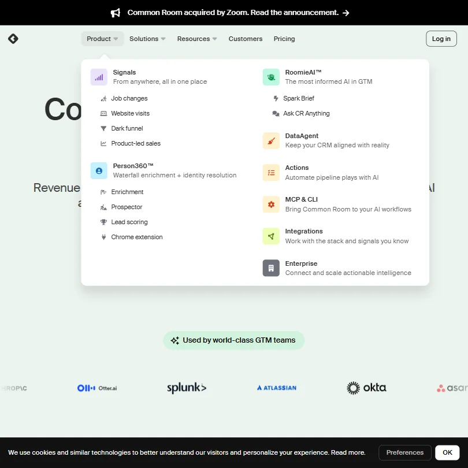Click the Otter.ai customer logo

click(x=97, y=388)
